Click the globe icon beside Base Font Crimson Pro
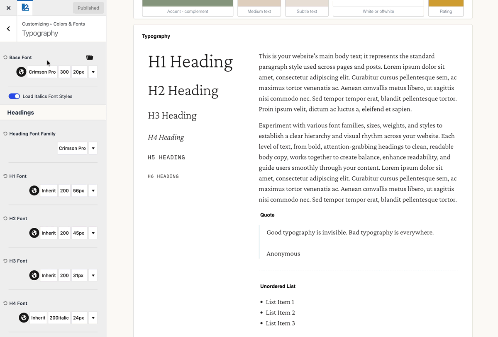 point(21,72)
